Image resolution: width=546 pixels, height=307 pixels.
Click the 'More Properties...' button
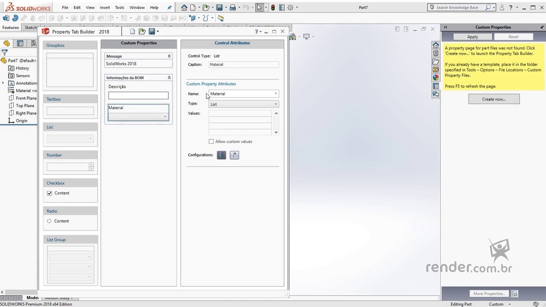(489, 294)
